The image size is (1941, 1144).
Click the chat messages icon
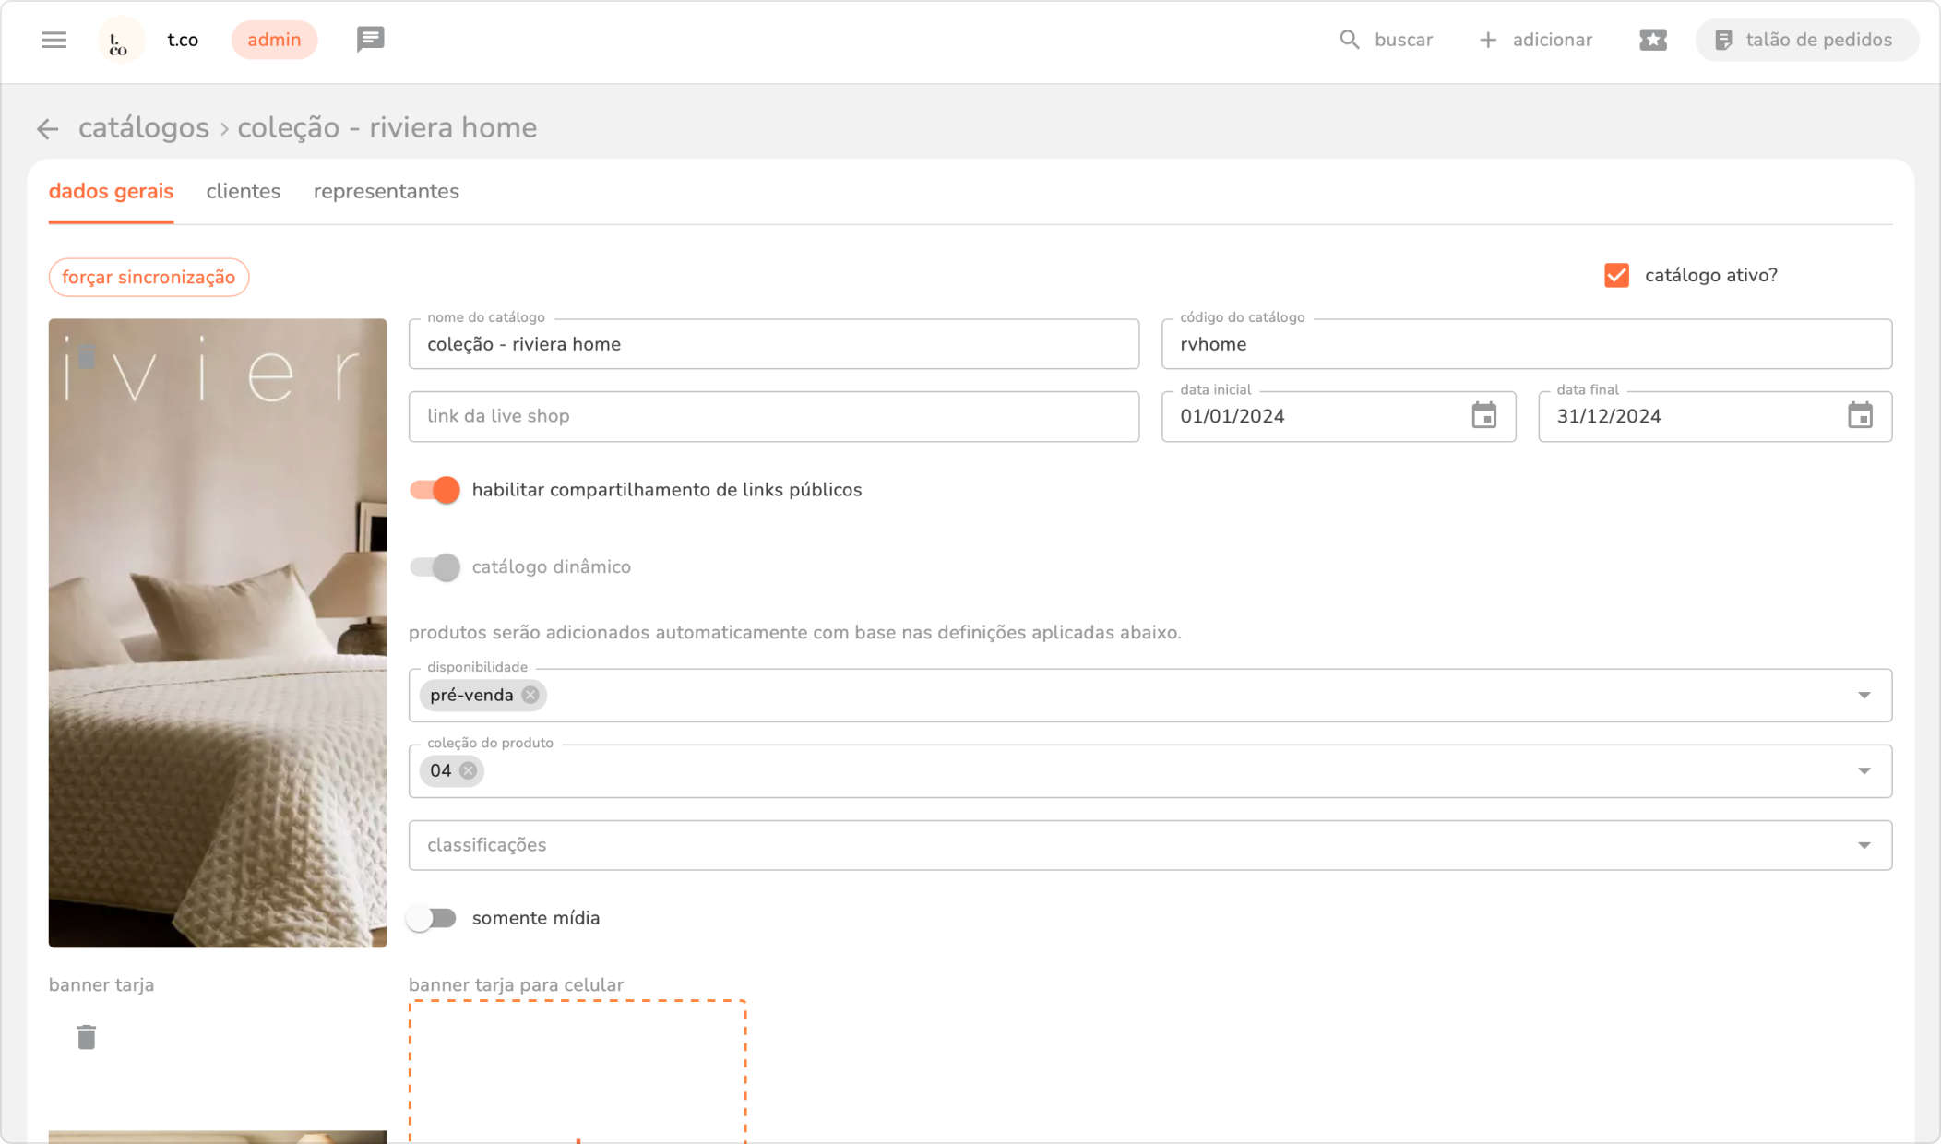point(370,40)
